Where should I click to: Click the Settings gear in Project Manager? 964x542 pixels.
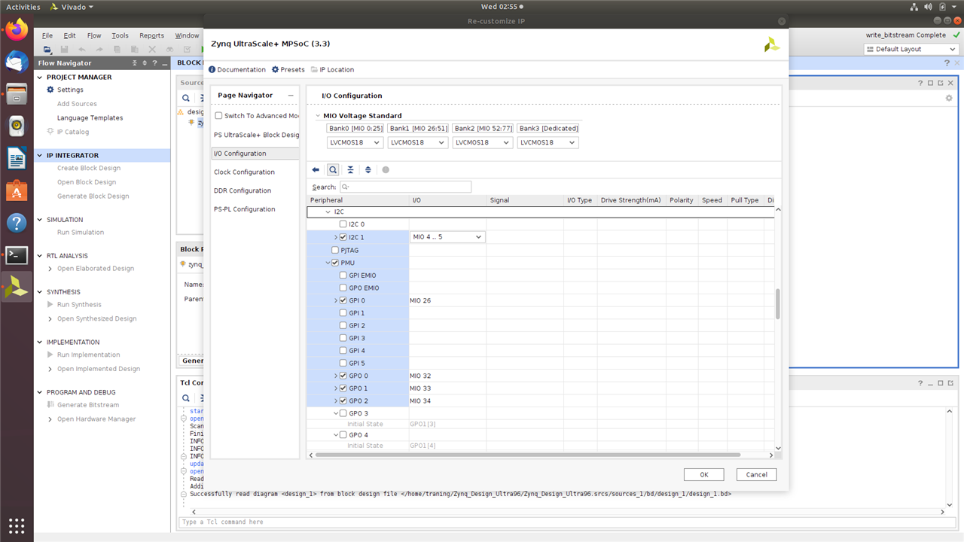[51, 90]
